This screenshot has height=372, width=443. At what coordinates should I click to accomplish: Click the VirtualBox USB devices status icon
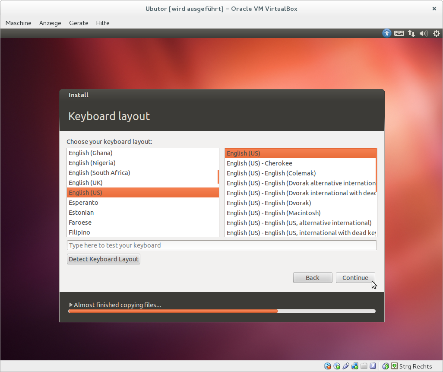click(346, 366)
